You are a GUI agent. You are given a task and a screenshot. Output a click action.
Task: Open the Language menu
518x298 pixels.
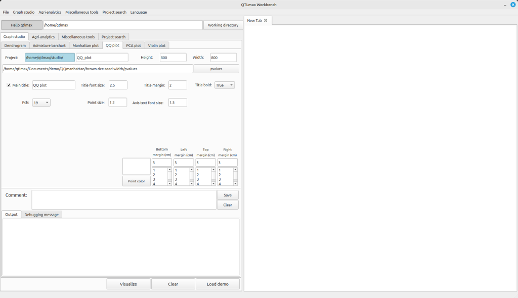pyautogui.click(x=139, y=12)
